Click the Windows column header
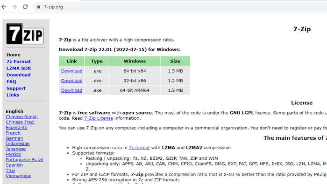This screenshot has height=184, width=327. click(x=135, y=61)
